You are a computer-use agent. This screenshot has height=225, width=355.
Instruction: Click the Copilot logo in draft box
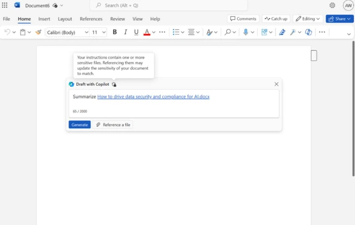click(71, 84)
